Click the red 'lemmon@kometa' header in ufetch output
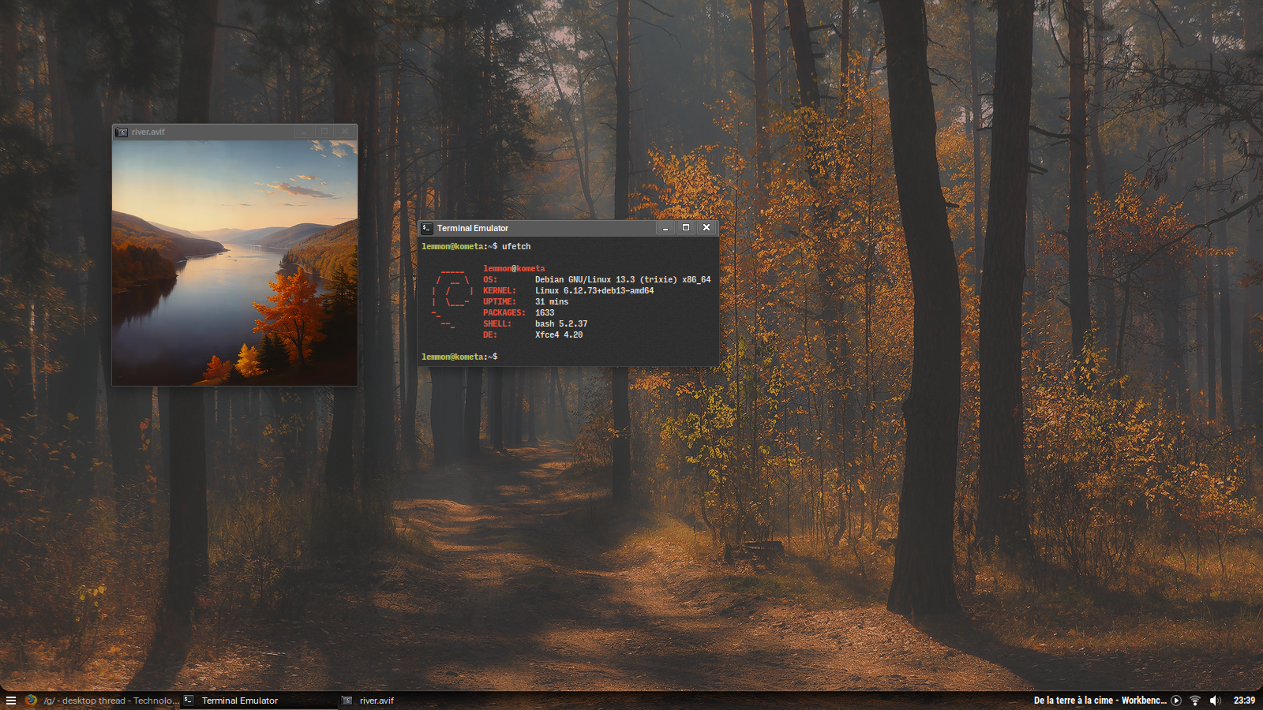This screenshot has width=1263, height=710. [514, 269]
